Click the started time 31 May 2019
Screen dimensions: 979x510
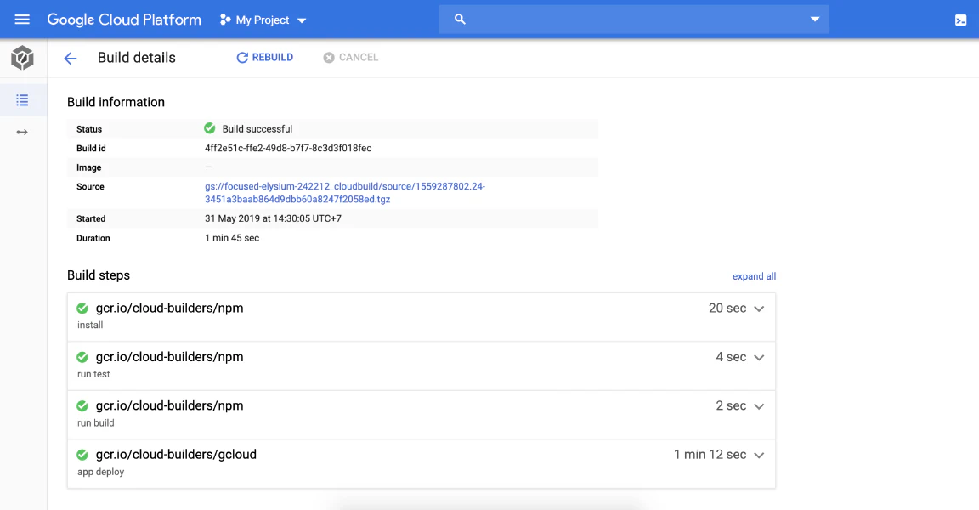pyautogui.click(x=273, y=218)
